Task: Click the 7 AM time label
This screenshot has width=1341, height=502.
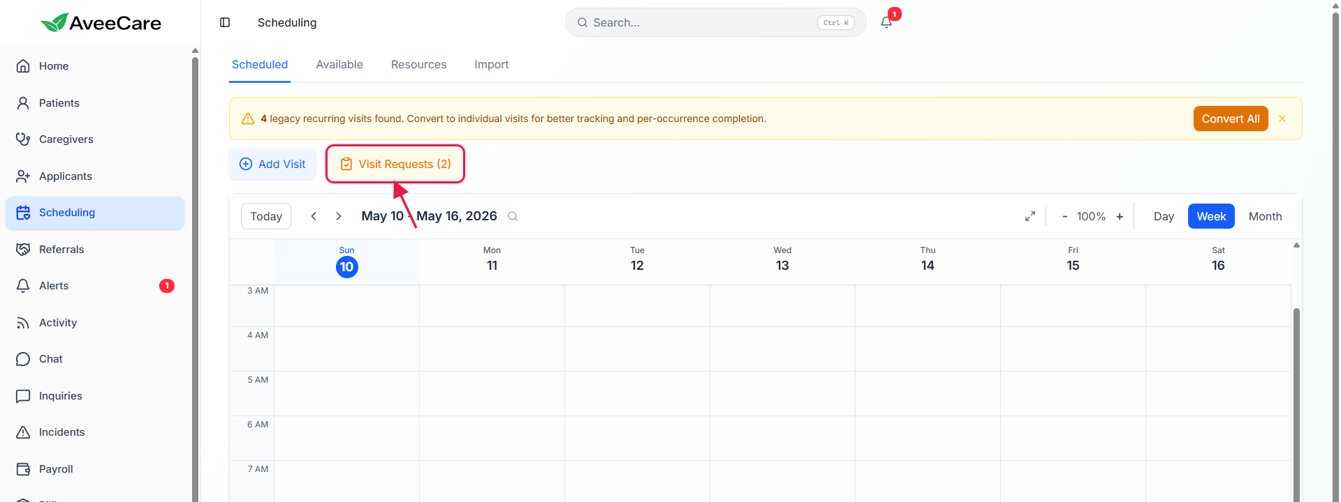Action: click(258, 469)
